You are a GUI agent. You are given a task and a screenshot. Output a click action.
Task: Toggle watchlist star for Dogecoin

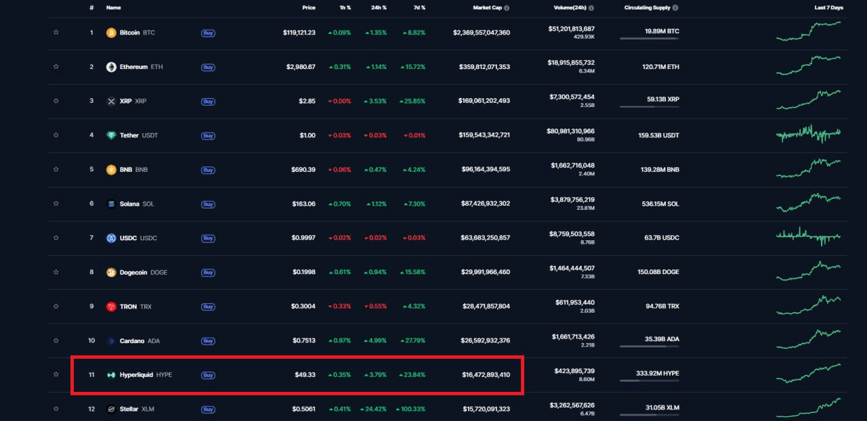coord(56,272)
